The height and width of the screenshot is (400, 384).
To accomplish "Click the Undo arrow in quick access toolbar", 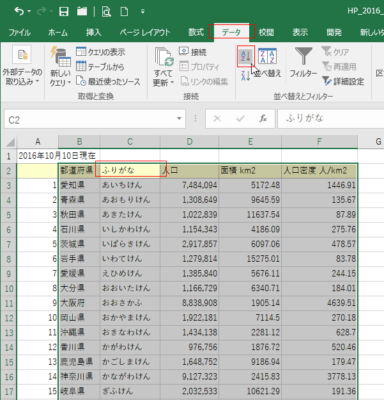I will click(19, 12).
